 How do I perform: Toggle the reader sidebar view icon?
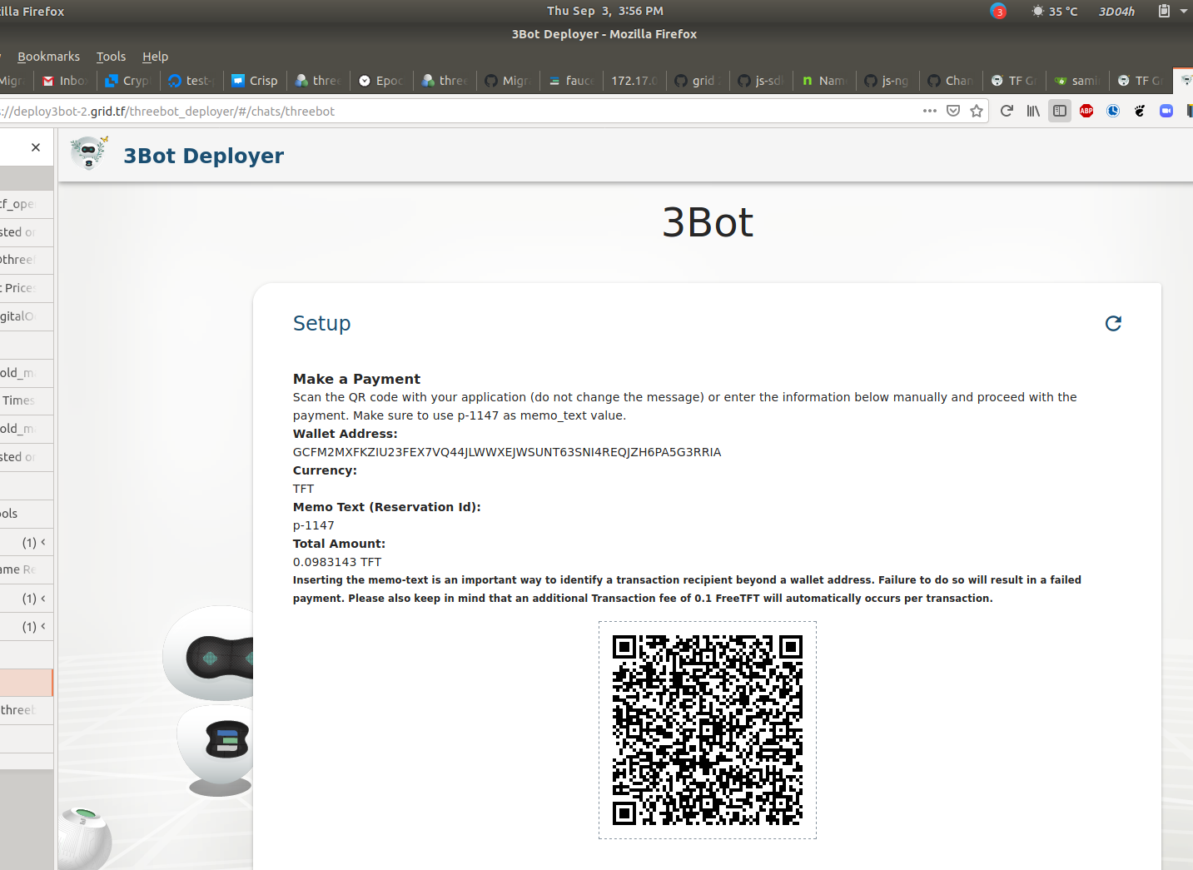click(x=1059, y=111)
